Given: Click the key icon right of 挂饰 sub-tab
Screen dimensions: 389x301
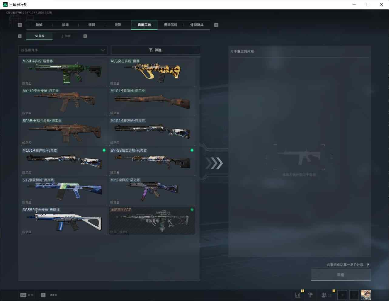Looking at the screenshot, I should 85,36.
